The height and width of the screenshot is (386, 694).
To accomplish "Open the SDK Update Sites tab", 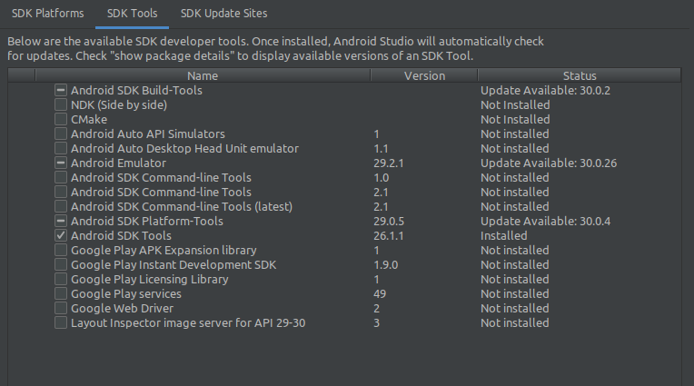I will tap(223, 14).
